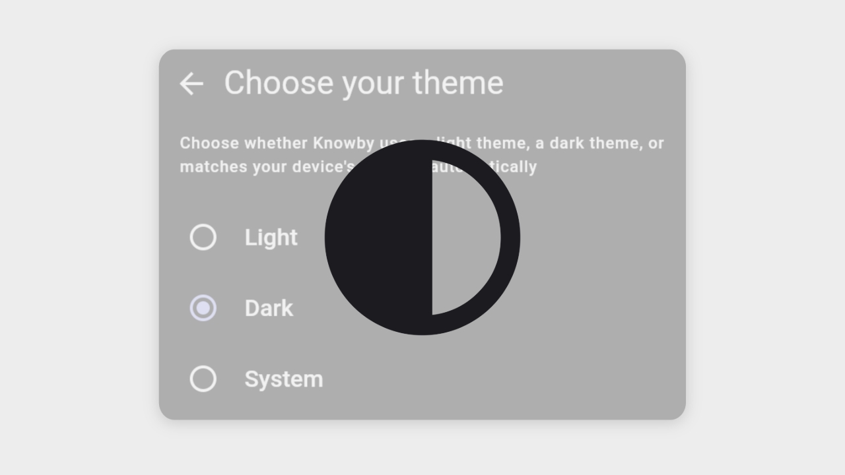Image resolution: width=845 pixels, height=475 pixels.
Task: Select the Light radio button
Action: coord(203,237)
